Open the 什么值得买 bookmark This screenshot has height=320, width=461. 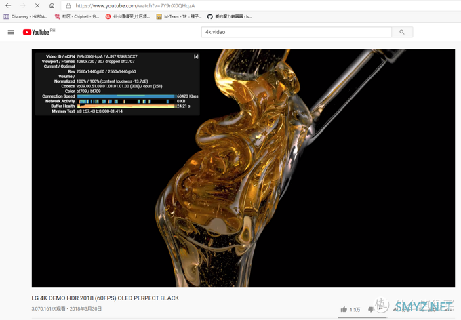[128, 16]
